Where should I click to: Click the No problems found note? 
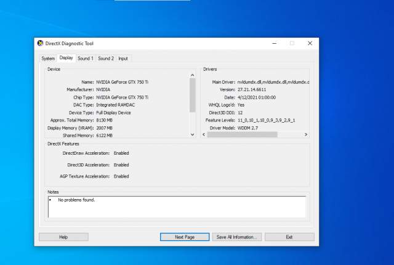pos(76,200)
